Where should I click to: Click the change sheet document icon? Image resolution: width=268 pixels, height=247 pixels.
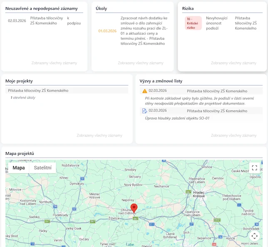[144, 111]
